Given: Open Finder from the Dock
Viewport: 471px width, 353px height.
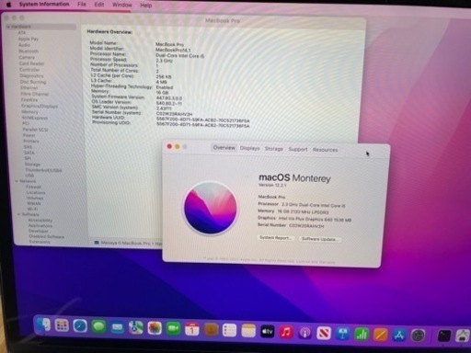Looking at the screenshot, I should pyautogui.click(x=43, y=325).
